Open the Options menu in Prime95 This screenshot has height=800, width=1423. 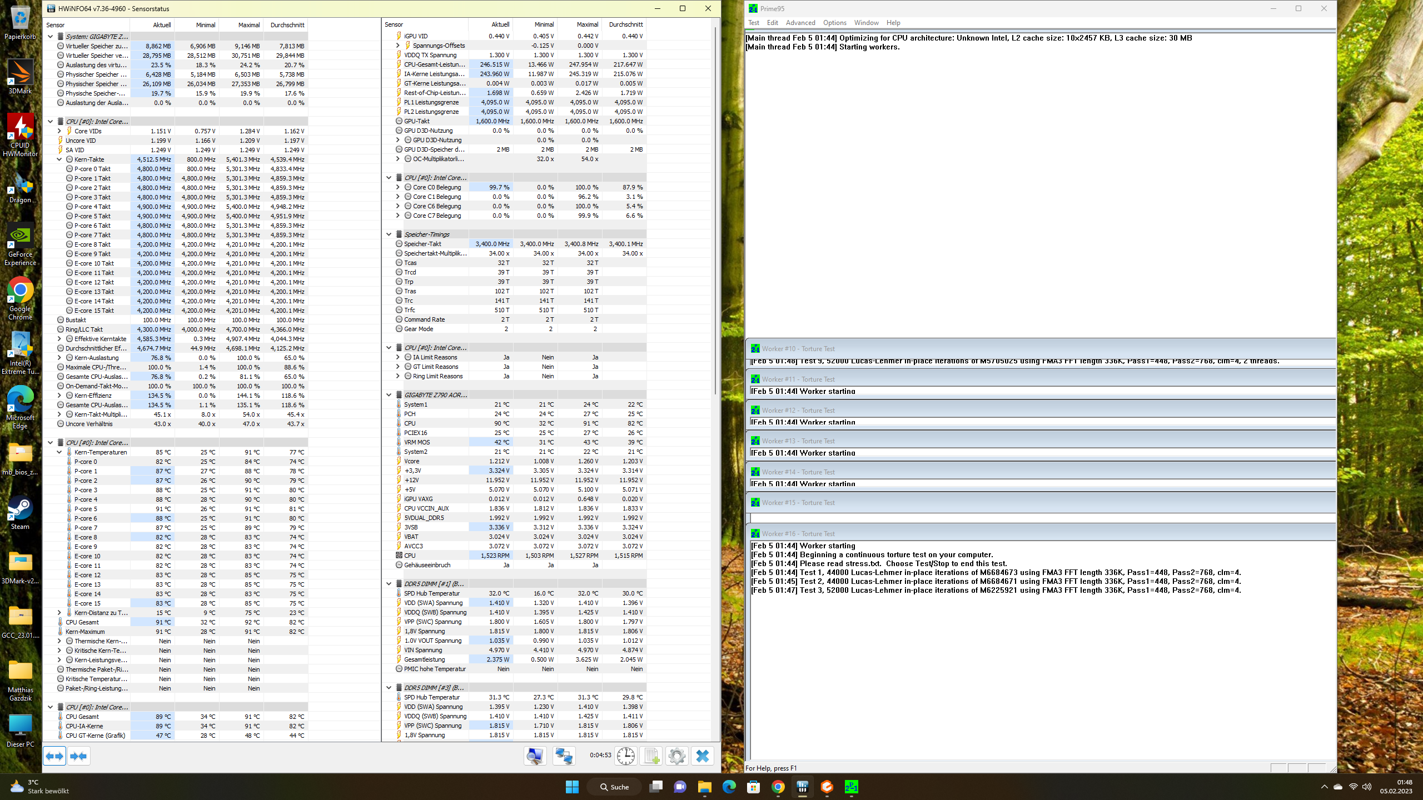[834, 22]
